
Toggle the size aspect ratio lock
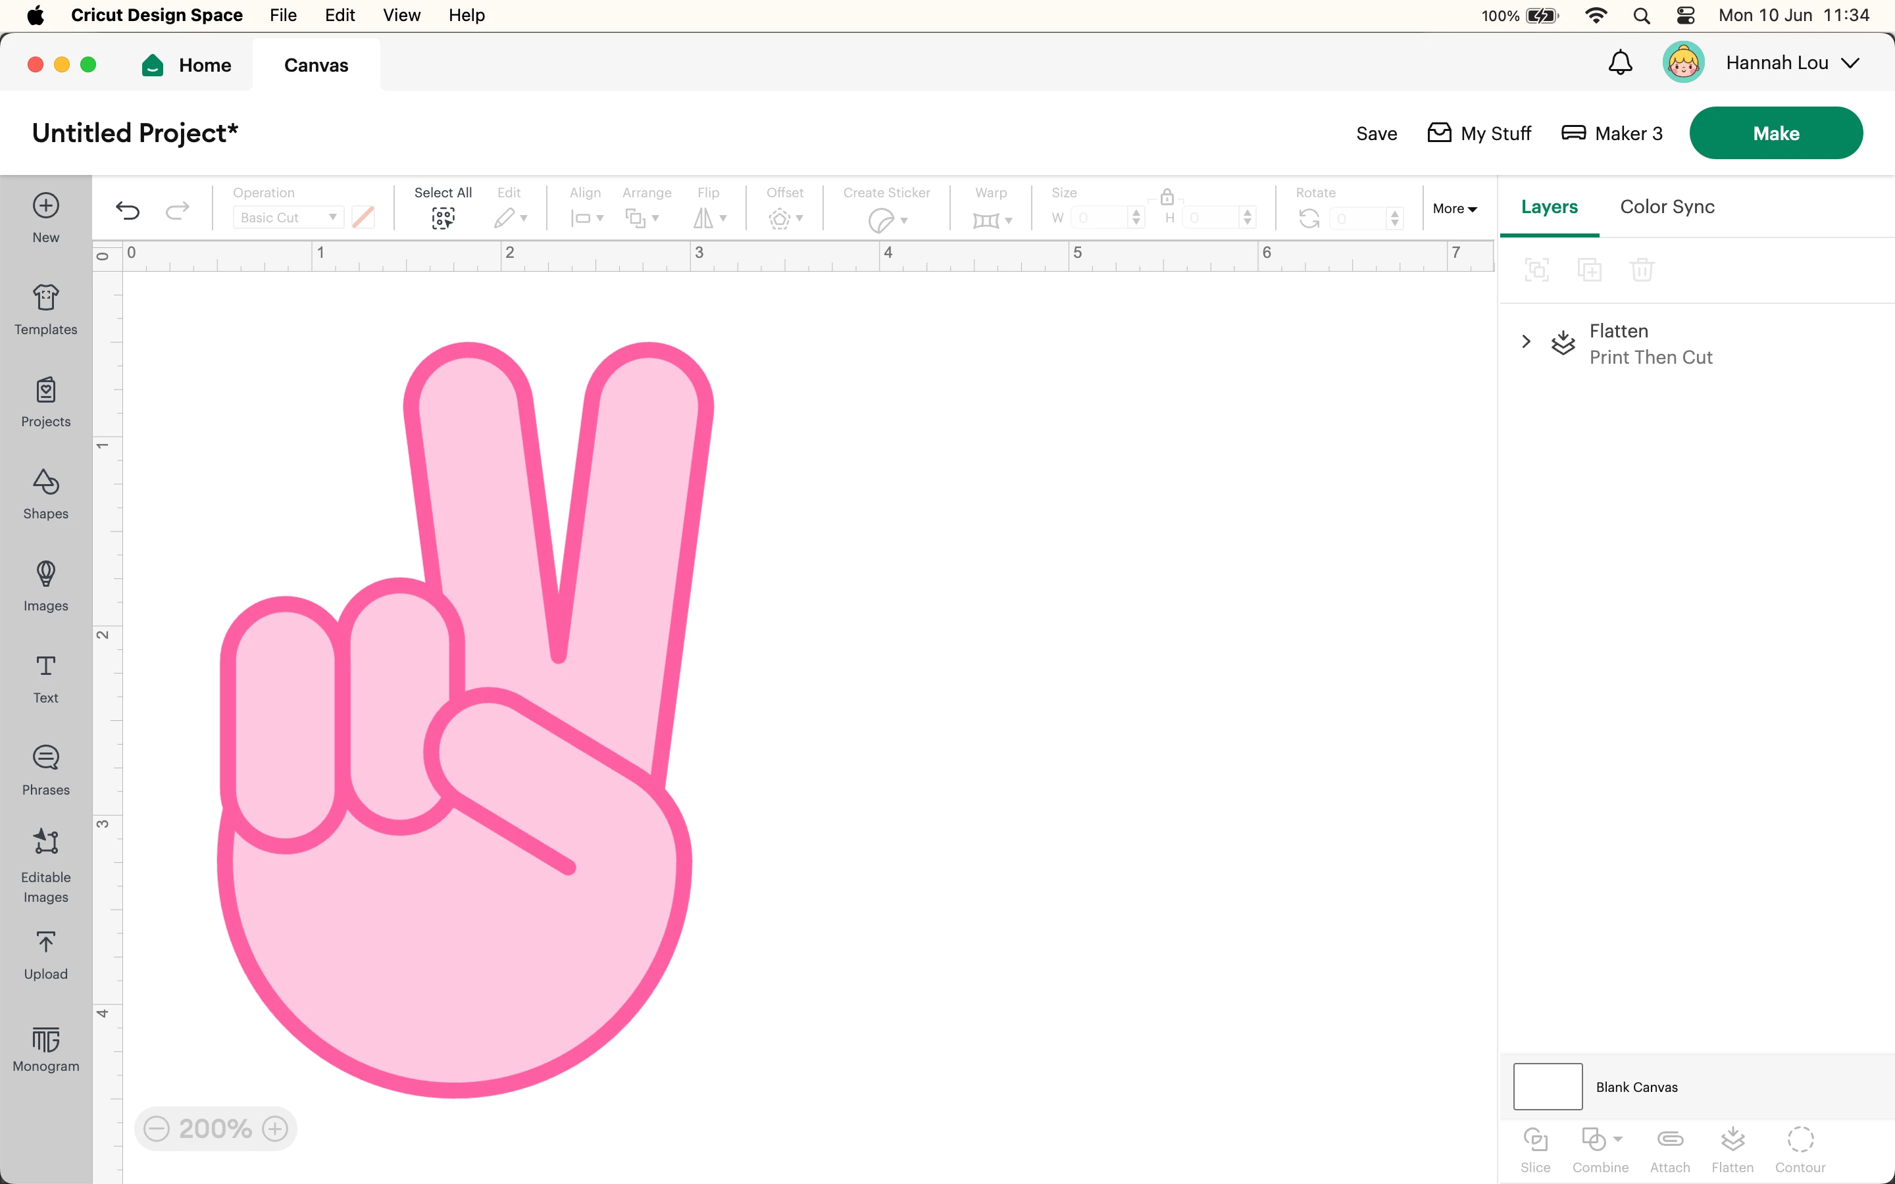[x=1167, y=197]
